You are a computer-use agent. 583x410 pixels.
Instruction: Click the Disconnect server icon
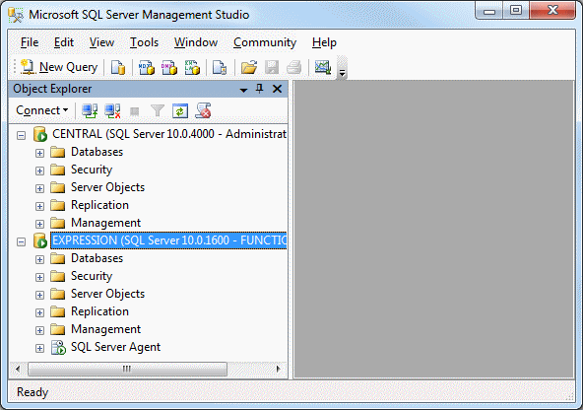[112, 110]
